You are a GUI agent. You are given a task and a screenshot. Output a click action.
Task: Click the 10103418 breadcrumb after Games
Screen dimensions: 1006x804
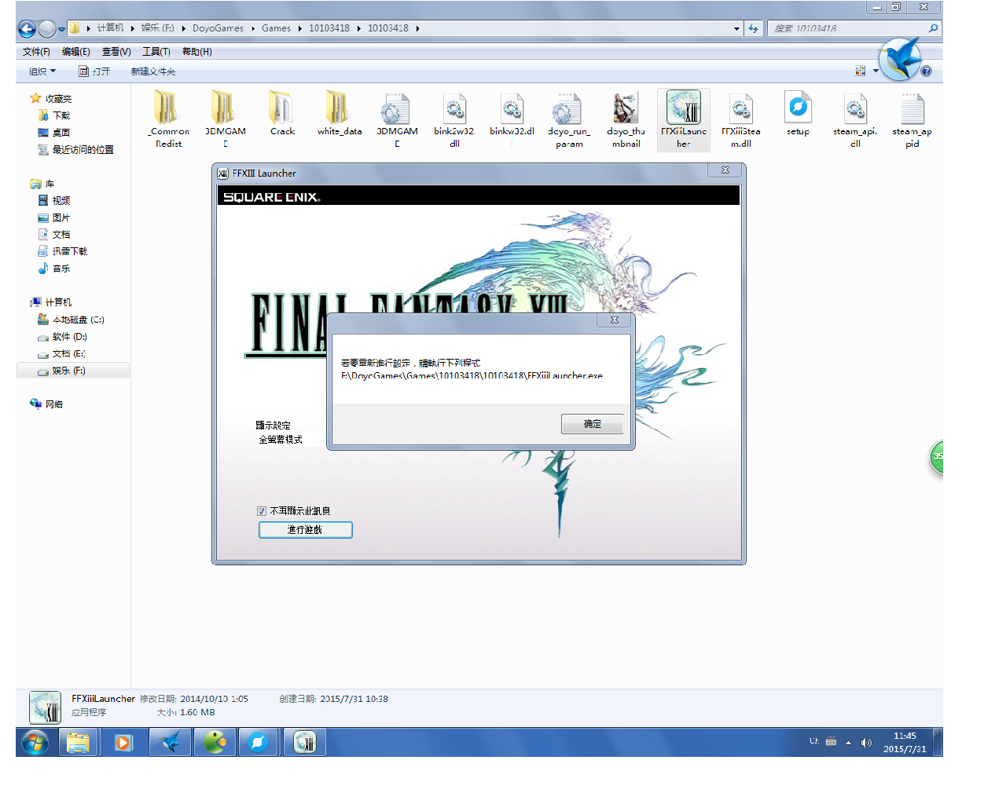[x=329, y=28]
